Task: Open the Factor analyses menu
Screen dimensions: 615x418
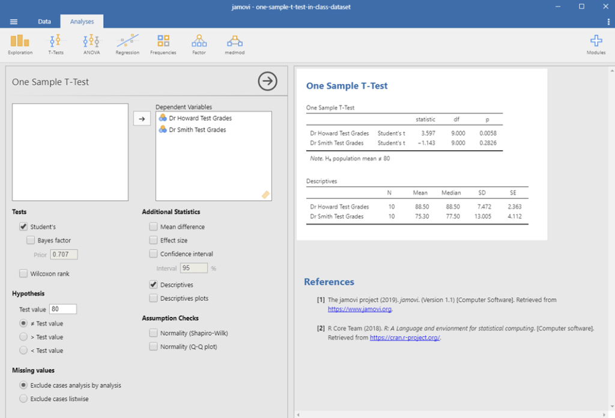Action: (199, 44)
